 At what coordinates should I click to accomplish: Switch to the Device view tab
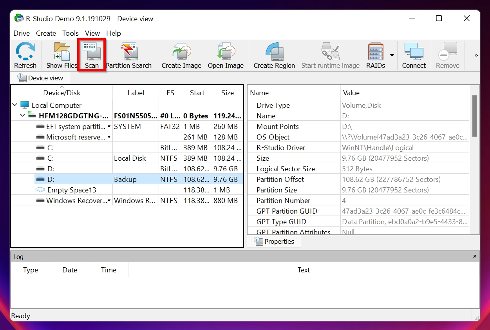point(41,78)
